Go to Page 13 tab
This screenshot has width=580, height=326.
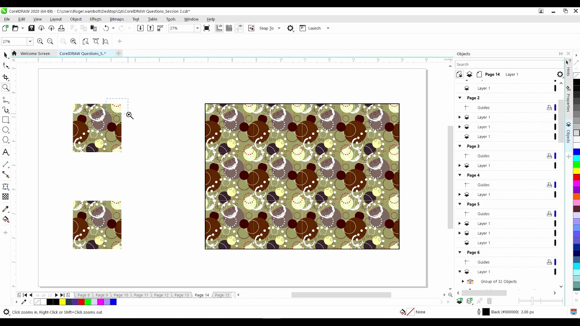coord(181,295)
